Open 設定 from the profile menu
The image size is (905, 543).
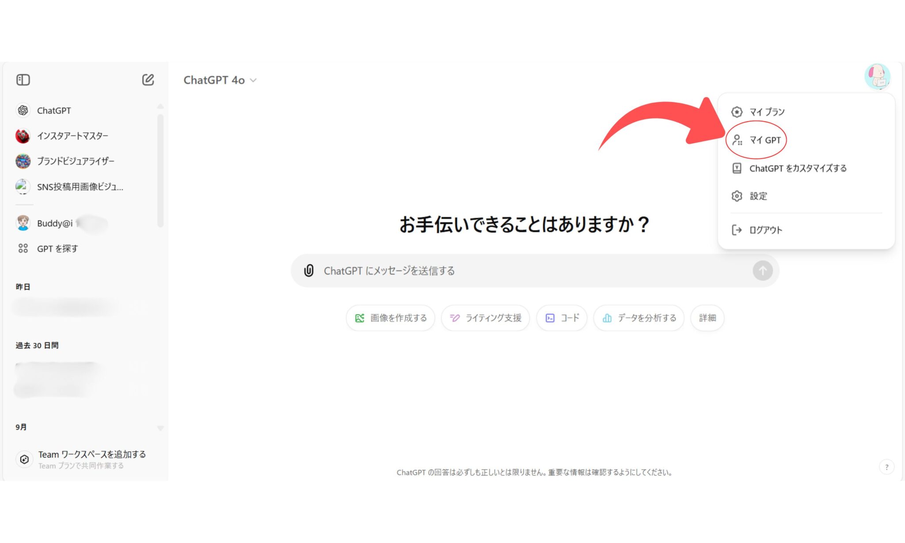pos(806,196)
